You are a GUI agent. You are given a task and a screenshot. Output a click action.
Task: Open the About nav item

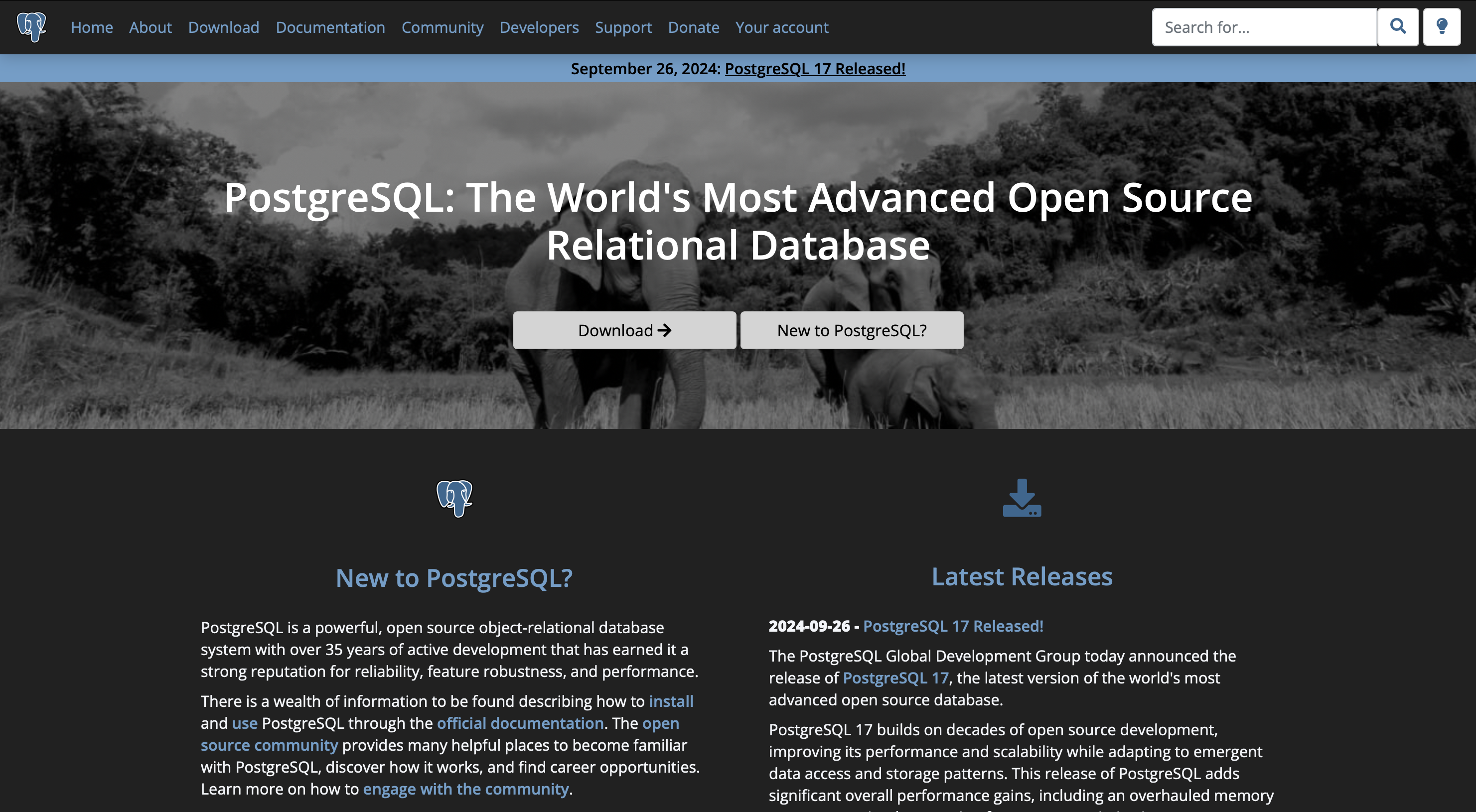pyautogui.click(x=150, y=27)
